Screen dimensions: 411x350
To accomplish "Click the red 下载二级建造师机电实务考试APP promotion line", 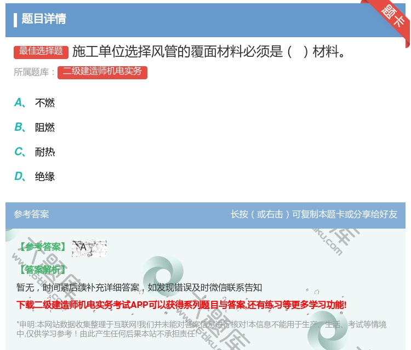I will 181,305.
